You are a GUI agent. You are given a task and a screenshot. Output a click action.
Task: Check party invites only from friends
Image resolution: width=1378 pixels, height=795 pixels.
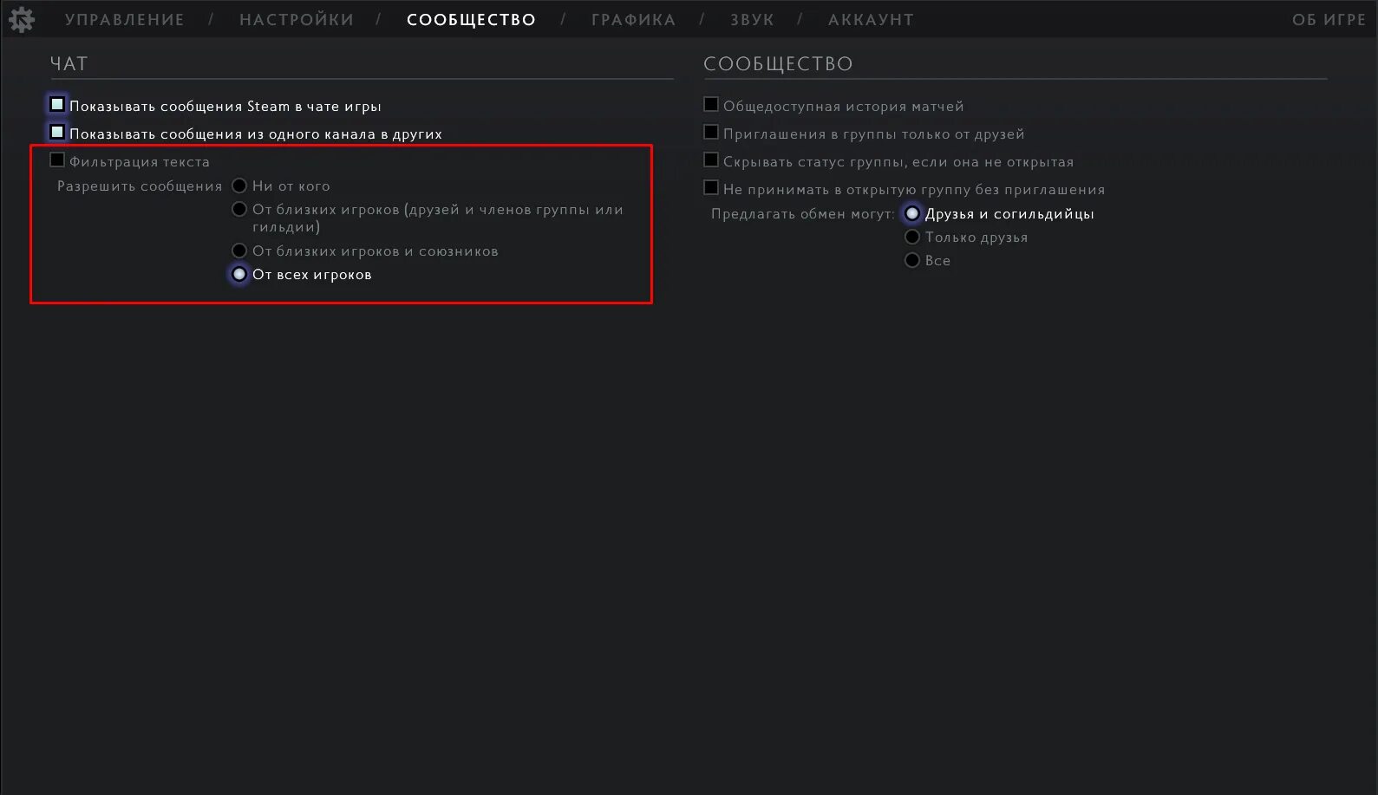pos(711,133)
